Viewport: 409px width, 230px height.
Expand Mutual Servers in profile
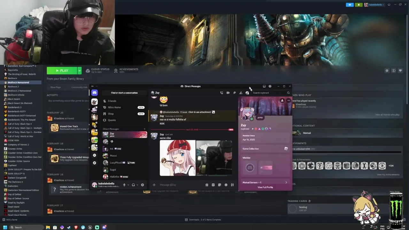click(265, 182)
